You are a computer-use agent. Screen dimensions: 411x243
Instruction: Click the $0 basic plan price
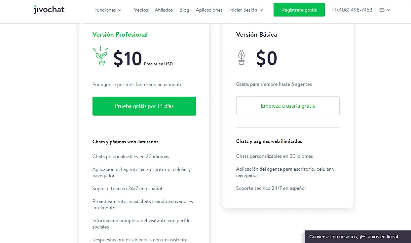(x=266, y=59)
